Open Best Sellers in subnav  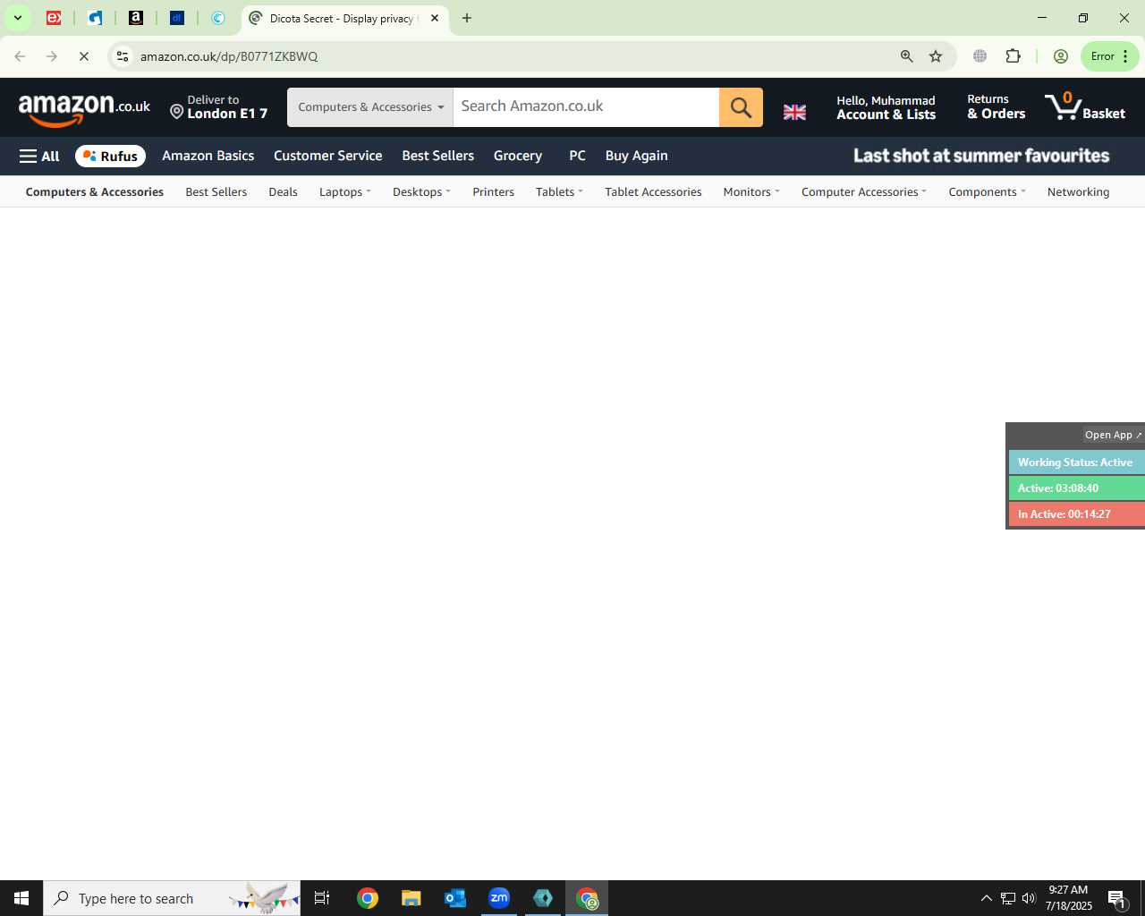(216, 192)
